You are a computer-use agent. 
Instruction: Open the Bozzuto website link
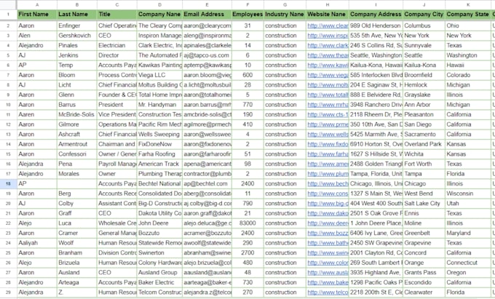coord(328,233)
